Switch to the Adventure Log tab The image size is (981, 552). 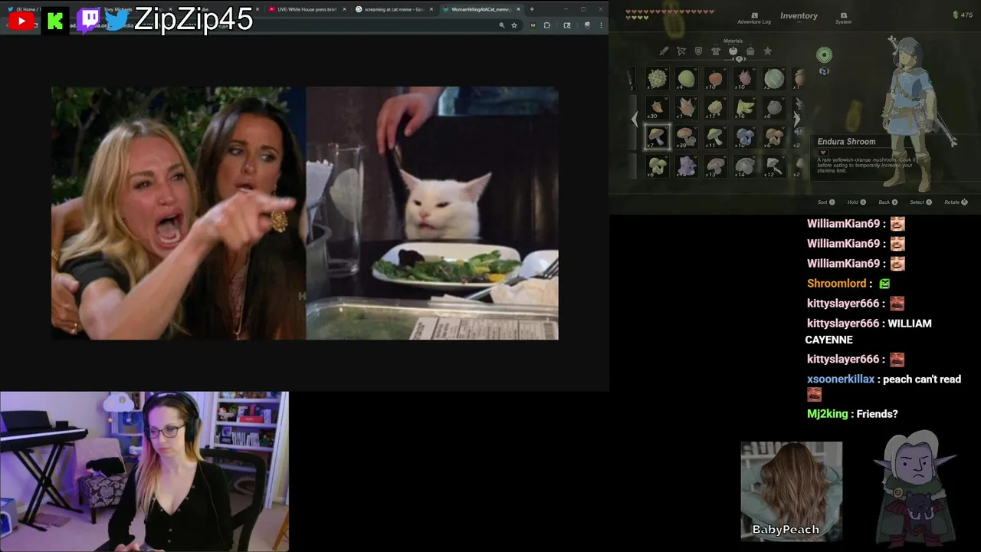(x=754, y=18)
